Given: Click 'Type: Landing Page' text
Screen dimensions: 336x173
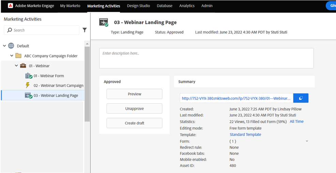Looking at the screenshot, I should (127, 32).
